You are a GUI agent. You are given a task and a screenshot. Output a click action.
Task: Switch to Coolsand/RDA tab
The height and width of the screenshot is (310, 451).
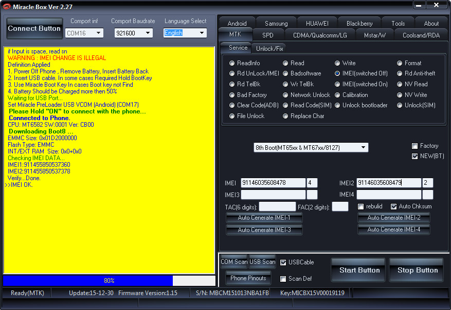point(421,35)
